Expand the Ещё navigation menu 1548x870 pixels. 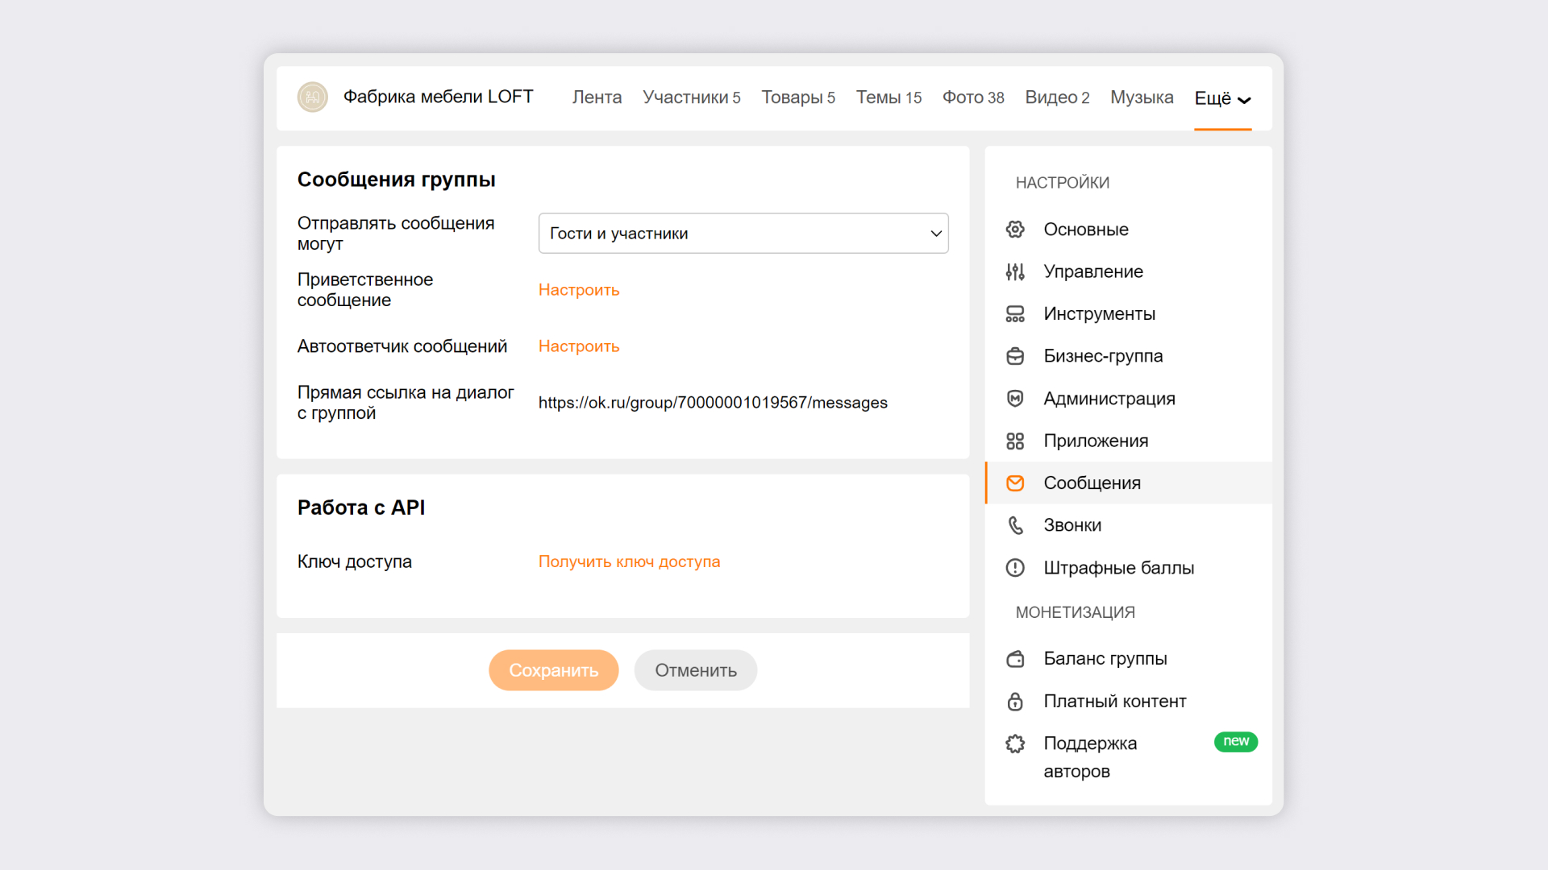click(1221, 97)
